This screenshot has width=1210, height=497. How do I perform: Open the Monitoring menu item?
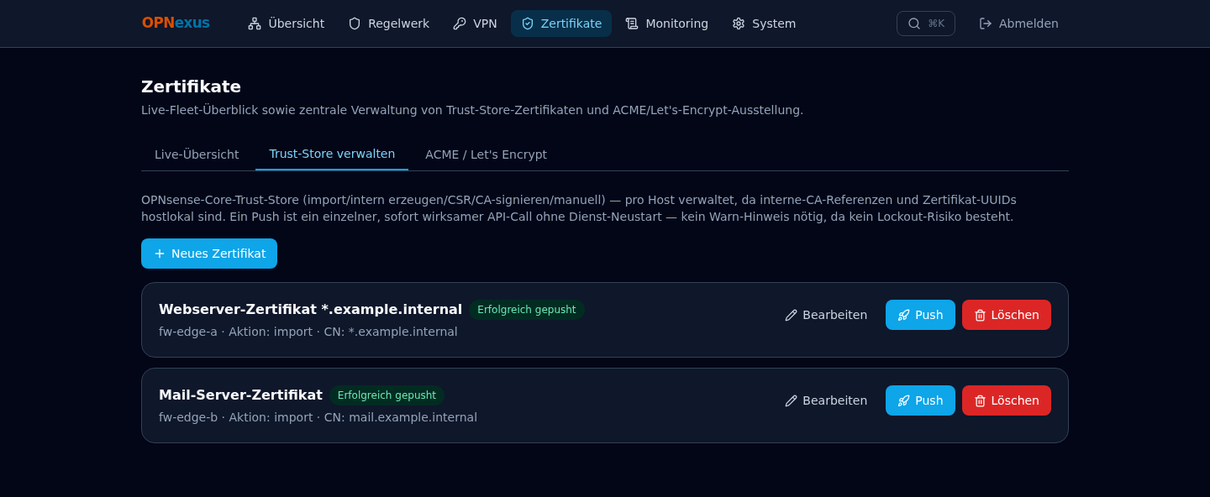(x=666, y=24)
